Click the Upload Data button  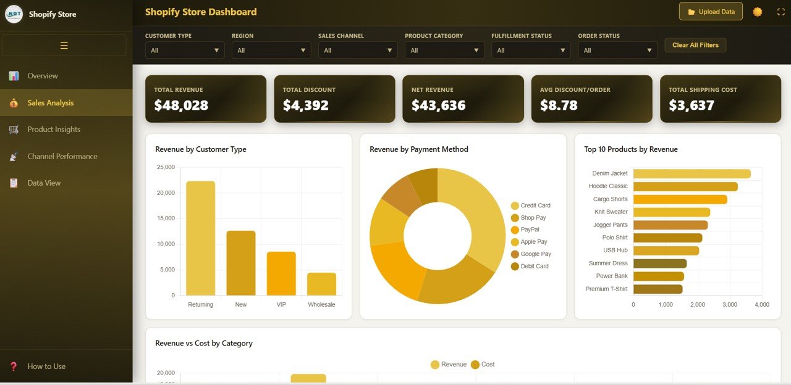(711, 11)
